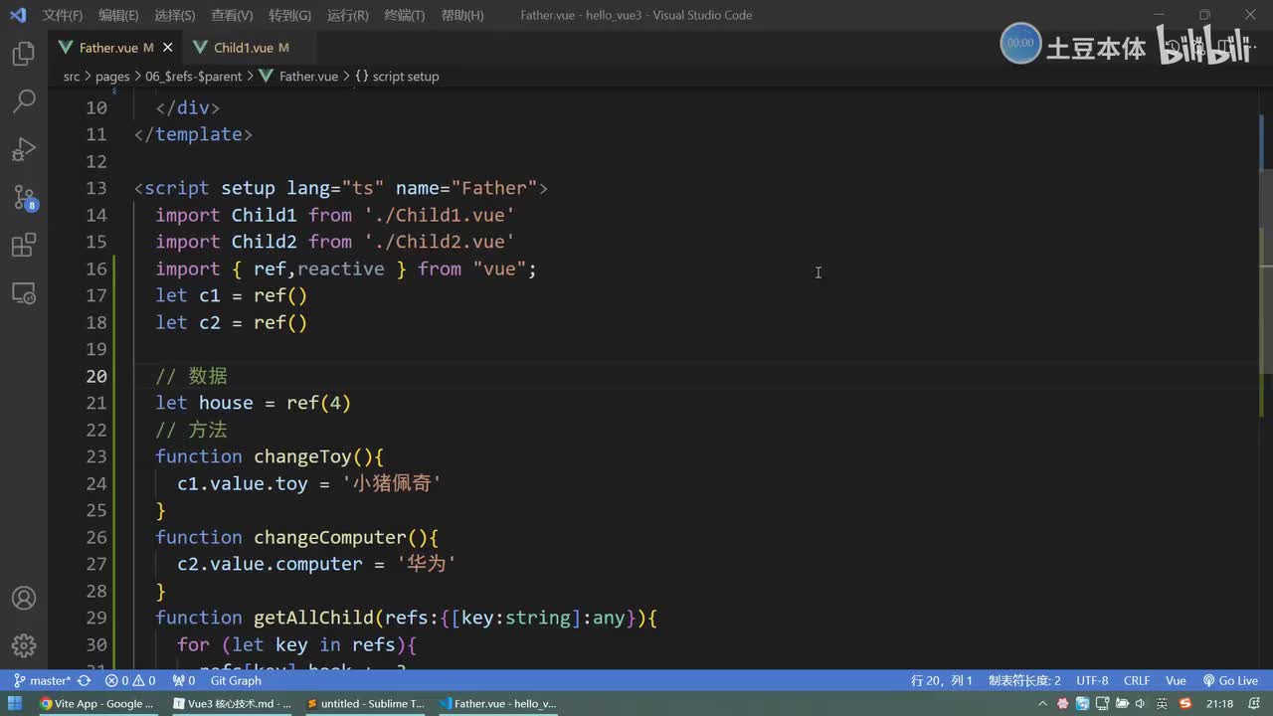The image size is (1273, 716).
Task: Open the 查看(V) menu
Action: point(232,16)
